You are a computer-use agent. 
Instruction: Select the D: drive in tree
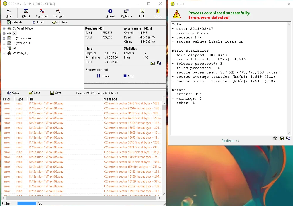point(14,33)
